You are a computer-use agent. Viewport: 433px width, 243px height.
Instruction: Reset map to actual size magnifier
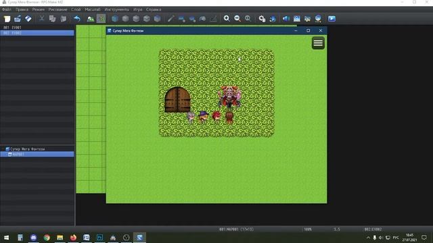pos(248,18)
